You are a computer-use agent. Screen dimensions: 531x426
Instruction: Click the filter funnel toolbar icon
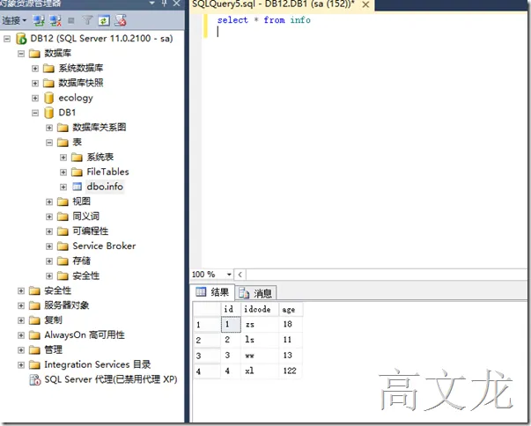(x=88, y=20)
